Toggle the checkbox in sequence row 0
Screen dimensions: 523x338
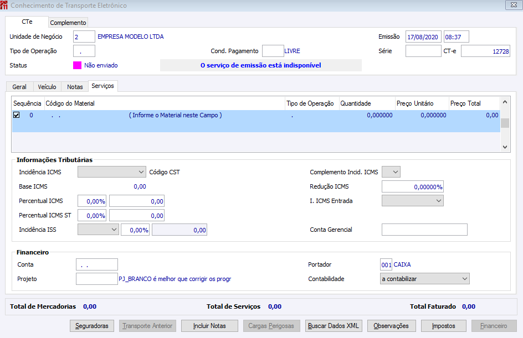(17, 115)
